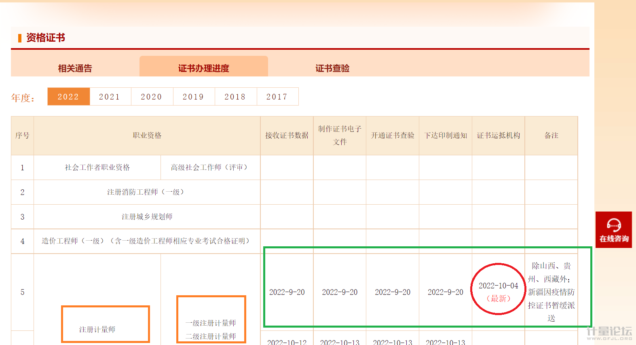Image resolution: width=636 pixels, height=345 pixels.
Task: Click the 资格证书 section heading
Action: [x=45, y=38]
